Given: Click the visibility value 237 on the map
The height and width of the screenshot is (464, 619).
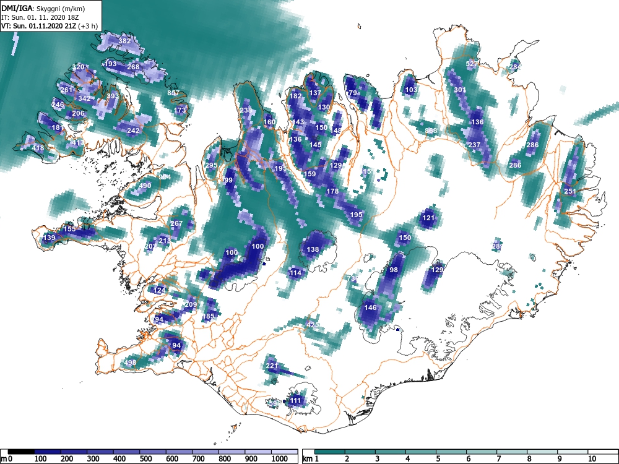Looking at the screenshot, I should coord(474,145).
